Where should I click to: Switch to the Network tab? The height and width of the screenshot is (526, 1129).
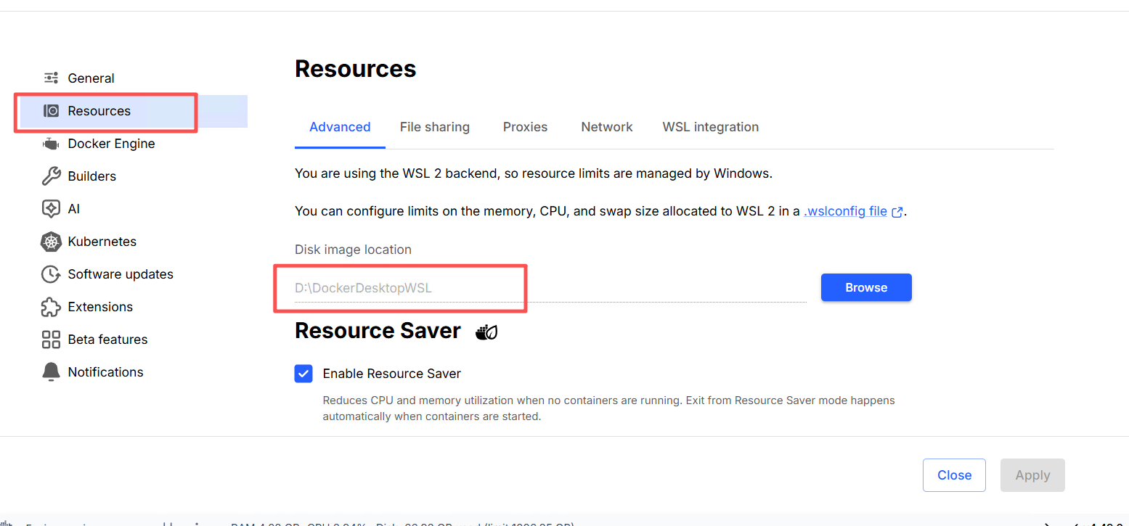click(x=607, y=127)
